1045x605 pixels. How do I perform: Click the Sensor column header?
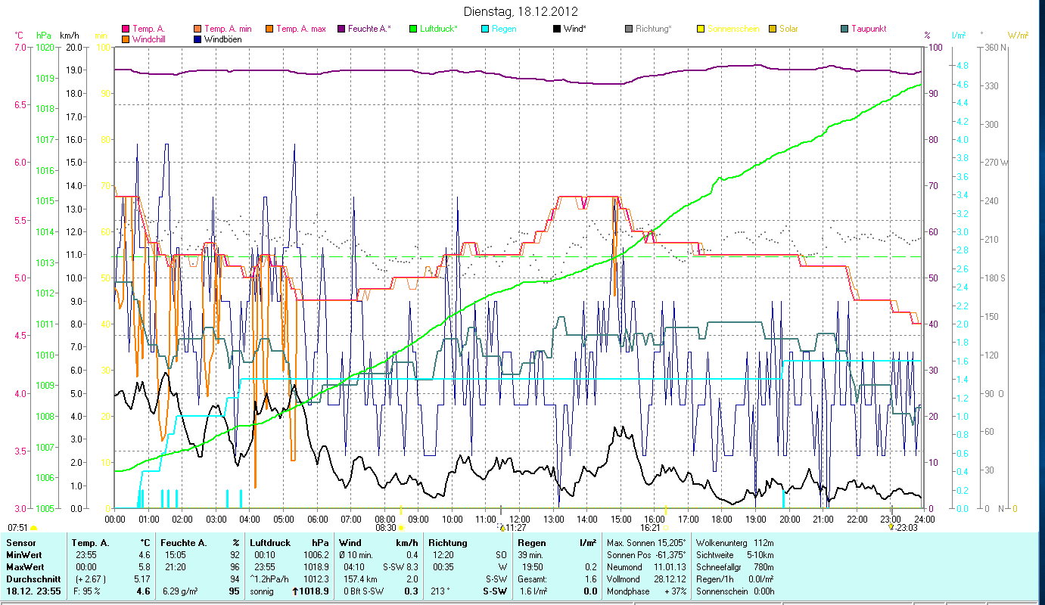(x=20, y=543)
